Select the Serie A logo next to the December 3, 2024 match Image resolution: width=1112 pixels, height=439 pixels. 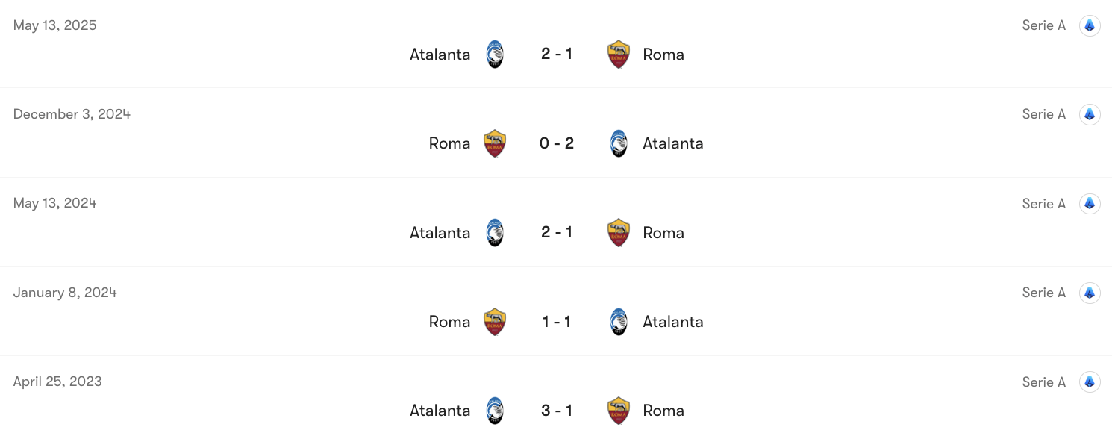click(x=1090, y=114)
